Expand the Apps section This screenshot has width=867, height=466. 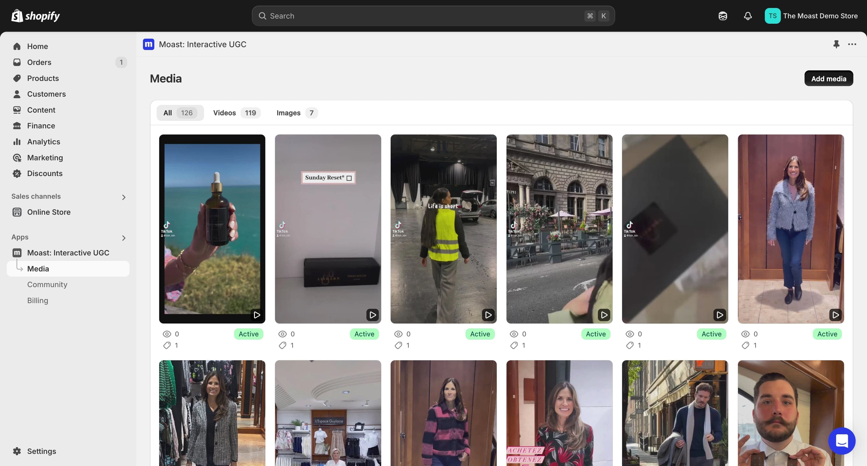pyautogui.click(x=124, y=238)
